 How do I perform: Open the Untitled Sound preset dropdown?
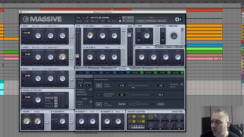tap(105, 18)
